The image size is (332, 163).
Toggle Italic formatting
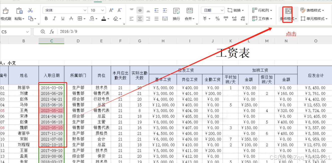(54, 19)
